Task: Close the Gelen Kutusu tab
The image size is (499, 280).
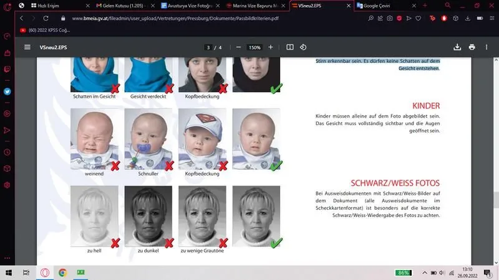Action: click(x=153, y=6)
